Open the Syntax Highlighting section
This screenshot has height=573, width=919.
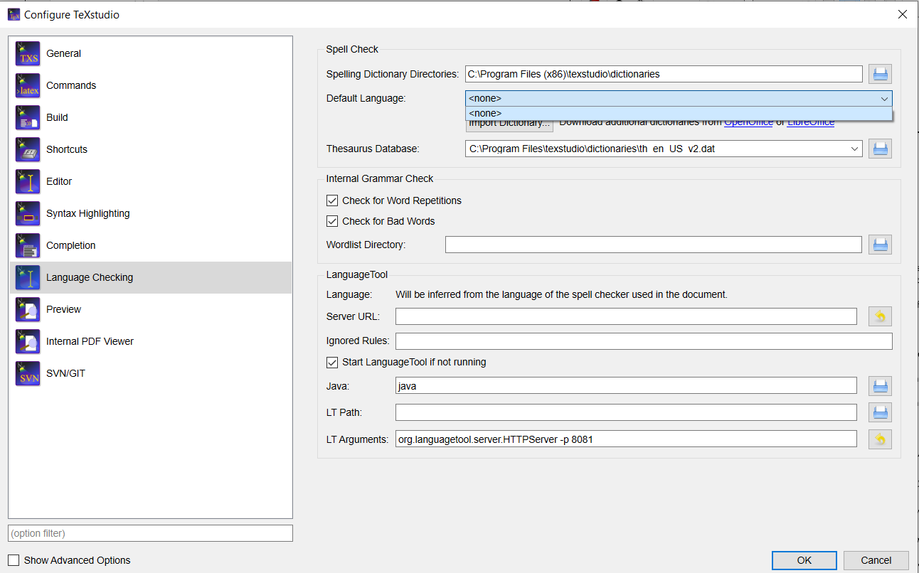87,213
